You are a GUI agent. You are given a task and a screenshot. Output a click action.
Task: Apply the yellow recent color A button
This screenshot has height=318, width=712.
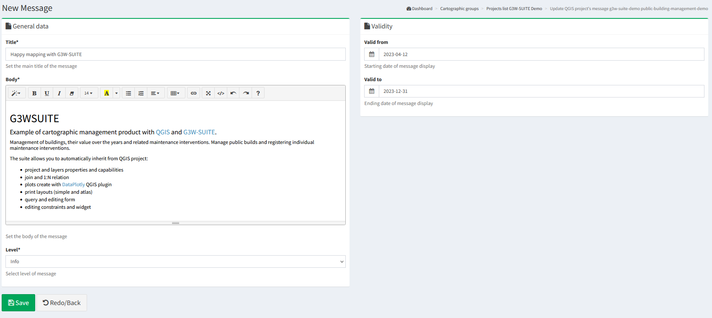[x=107, y=93]
